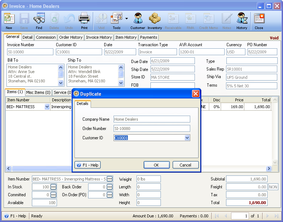The width and height of the screenshot is (283, 222).
Task: Click the Ship Via UPS Ground field
Action: (x=251, y=77)
